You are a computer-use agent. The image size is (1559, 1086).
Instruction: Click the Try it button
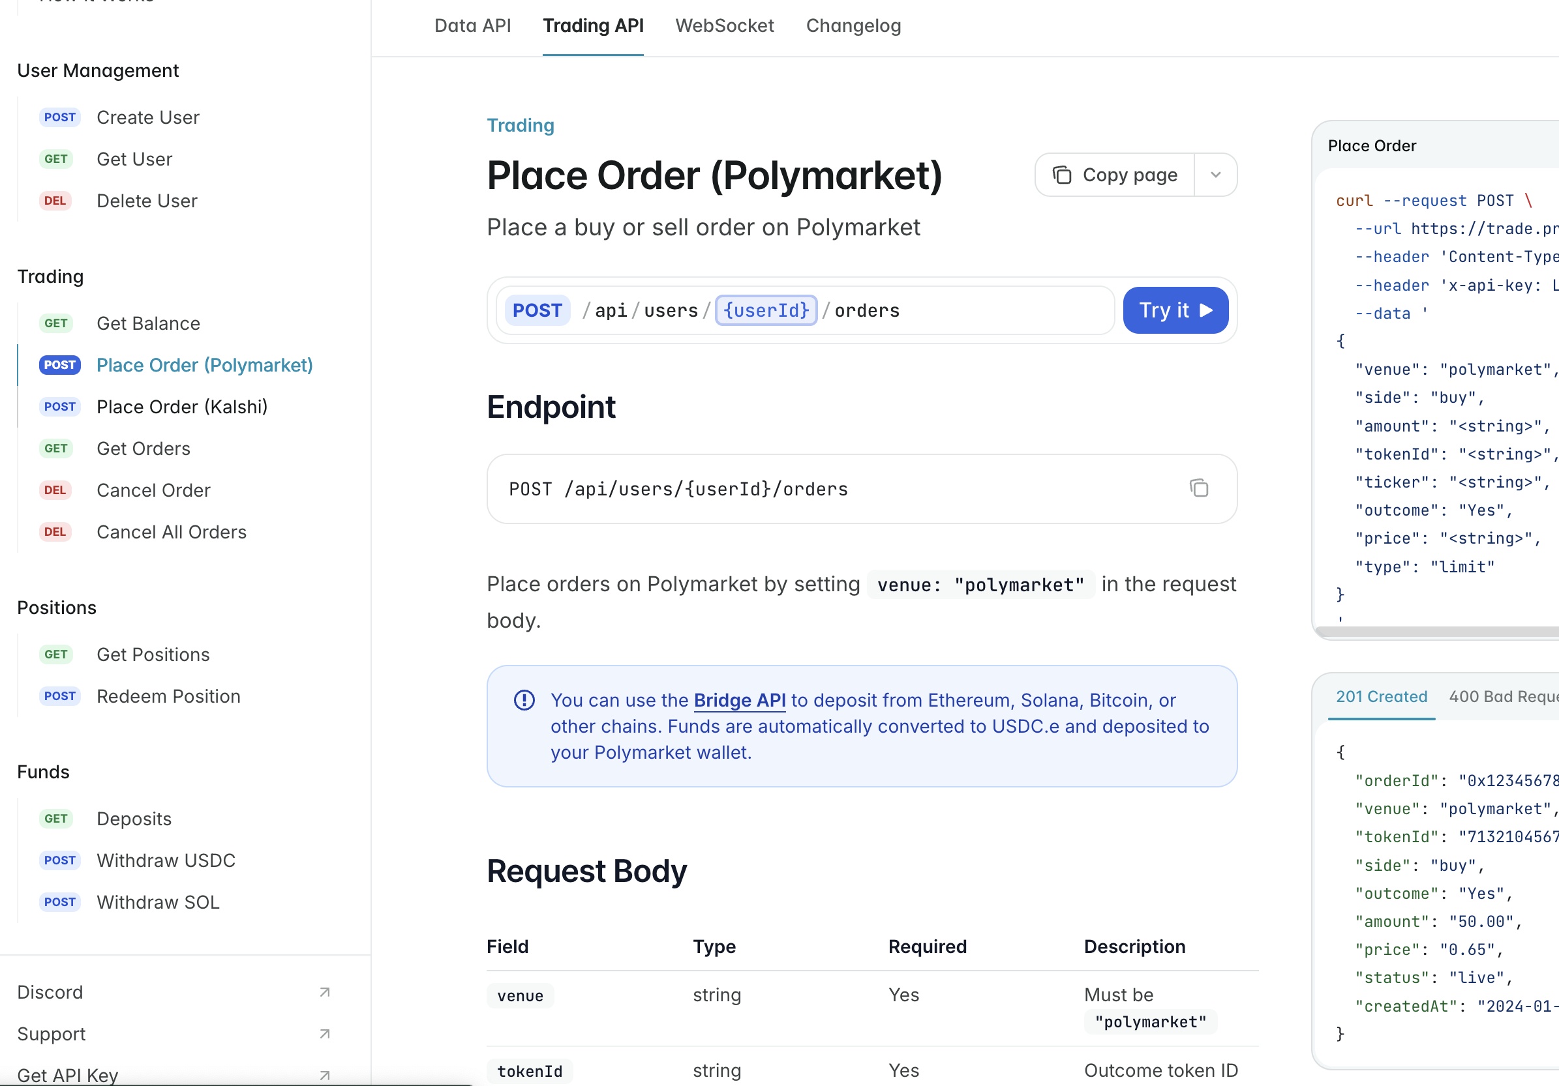(x=1175, y=310)
